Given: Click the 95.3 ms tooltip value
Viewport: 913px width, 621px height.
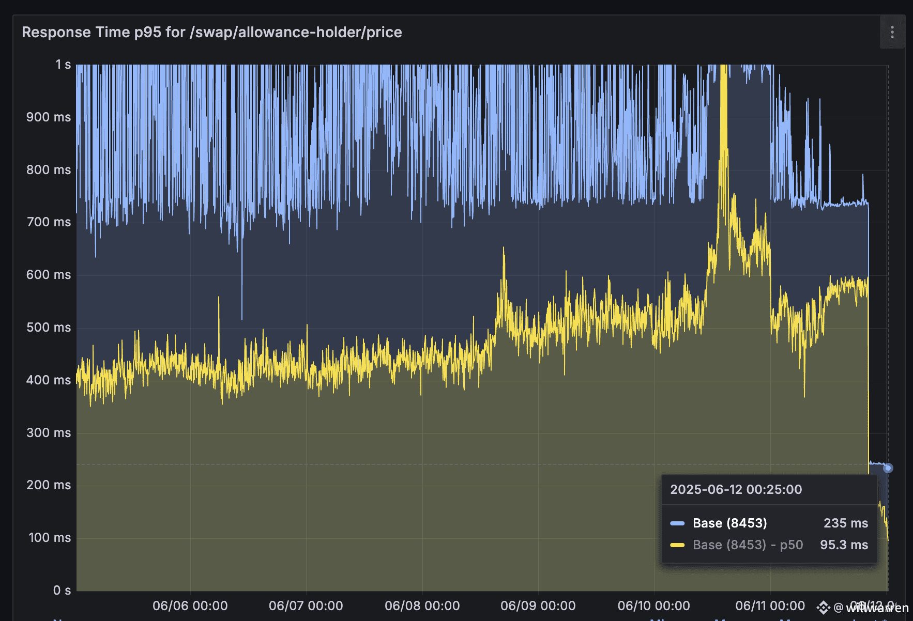Looking at the screenshot, I should coord(844,545).
